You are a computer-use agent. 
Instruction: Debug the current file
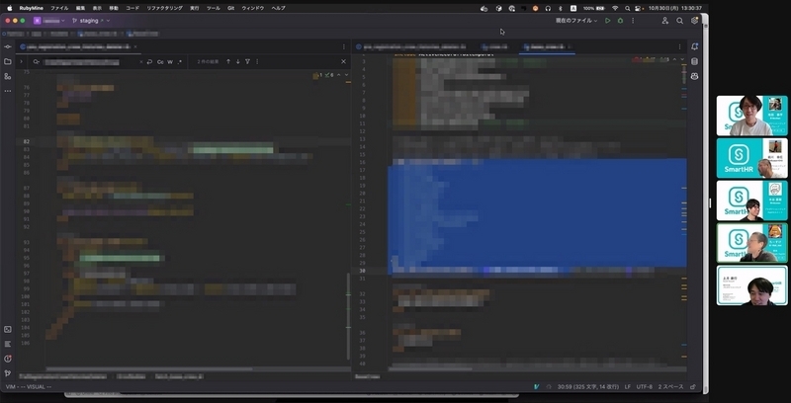(x=620, y=21)
